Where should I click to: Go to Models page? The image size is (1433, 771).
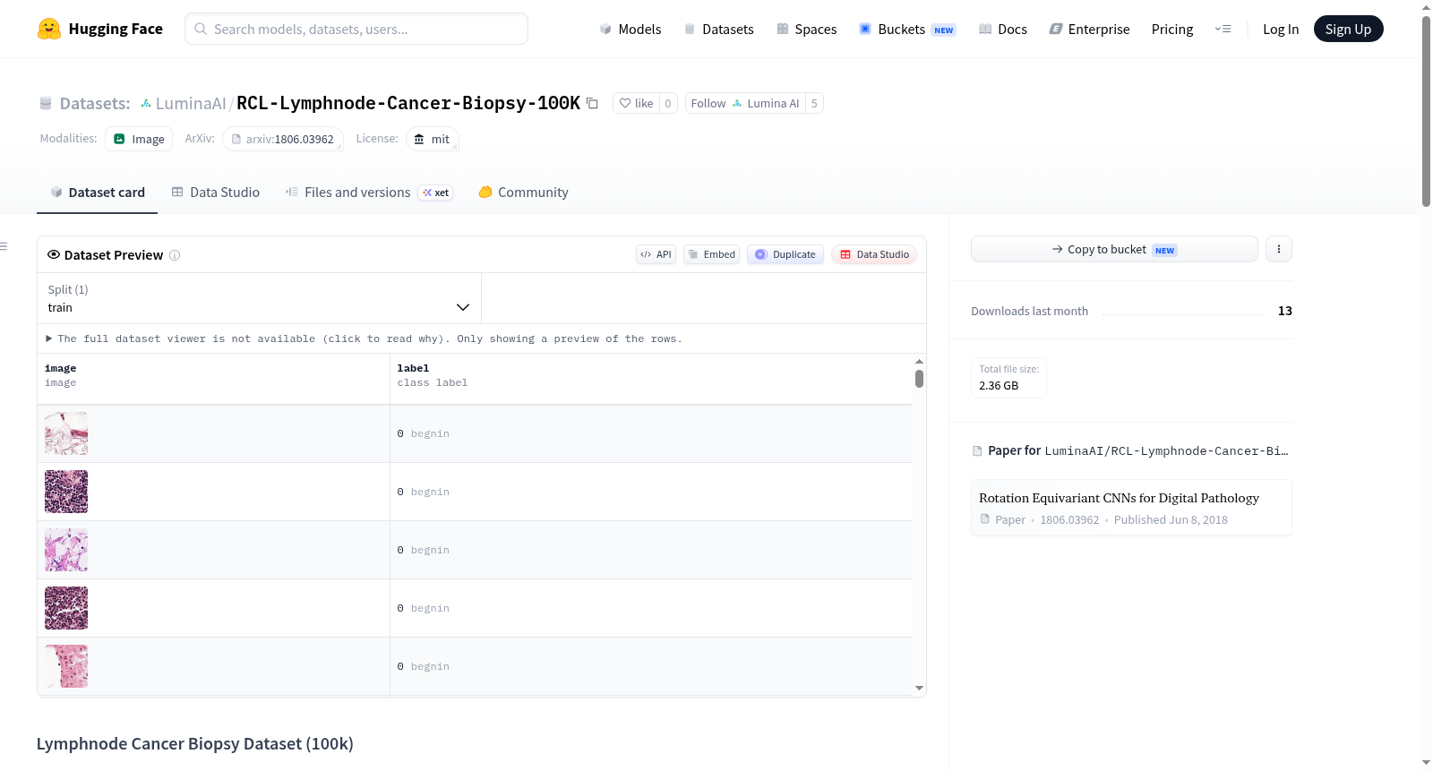click(631, 29)
